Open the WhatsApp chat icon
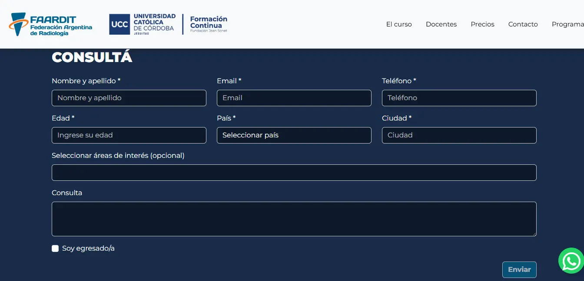 [571, 261]
